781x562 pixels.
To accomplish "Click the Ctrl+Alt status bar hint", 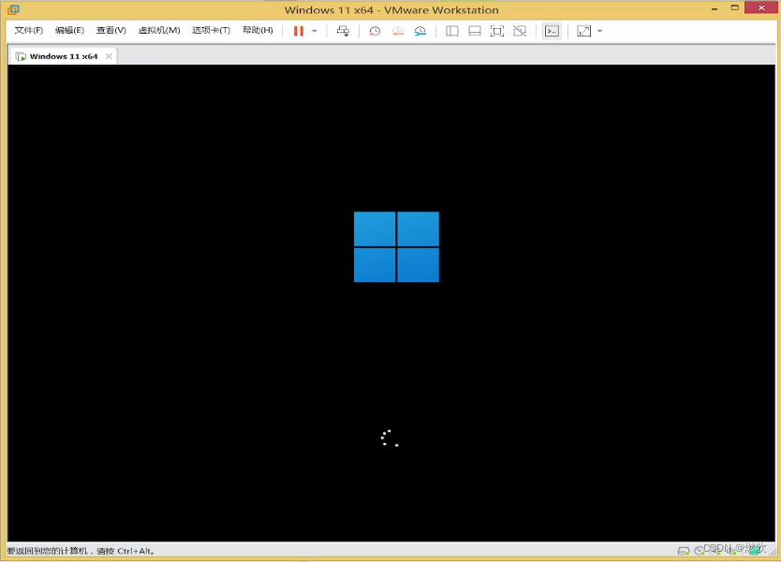I will click(x=81, y=551).
